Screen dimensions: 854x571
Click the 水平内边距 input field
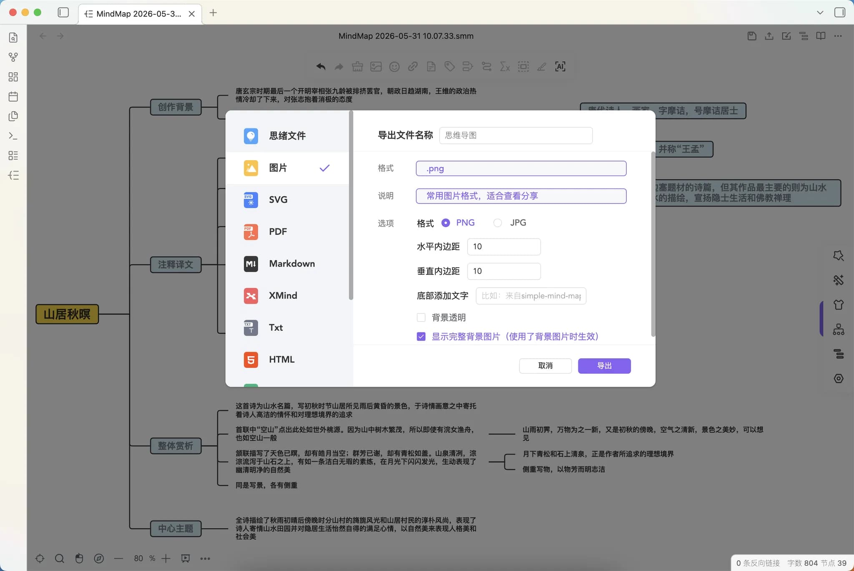tap(504, 247)
